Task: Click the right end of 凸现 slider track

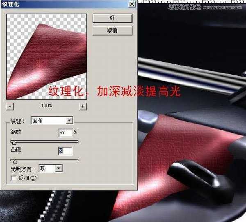Action: coord(77,160)
